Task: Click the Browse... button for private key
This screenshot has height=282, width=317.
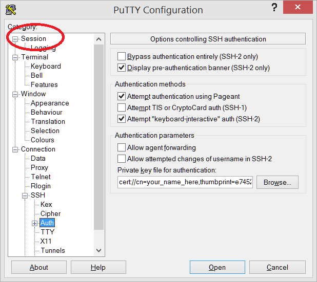Action: 278,182
